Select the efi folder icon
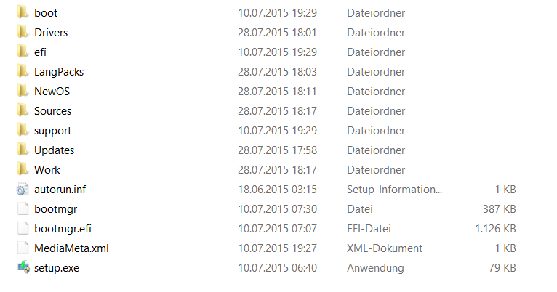 click(x=23, y=52)
